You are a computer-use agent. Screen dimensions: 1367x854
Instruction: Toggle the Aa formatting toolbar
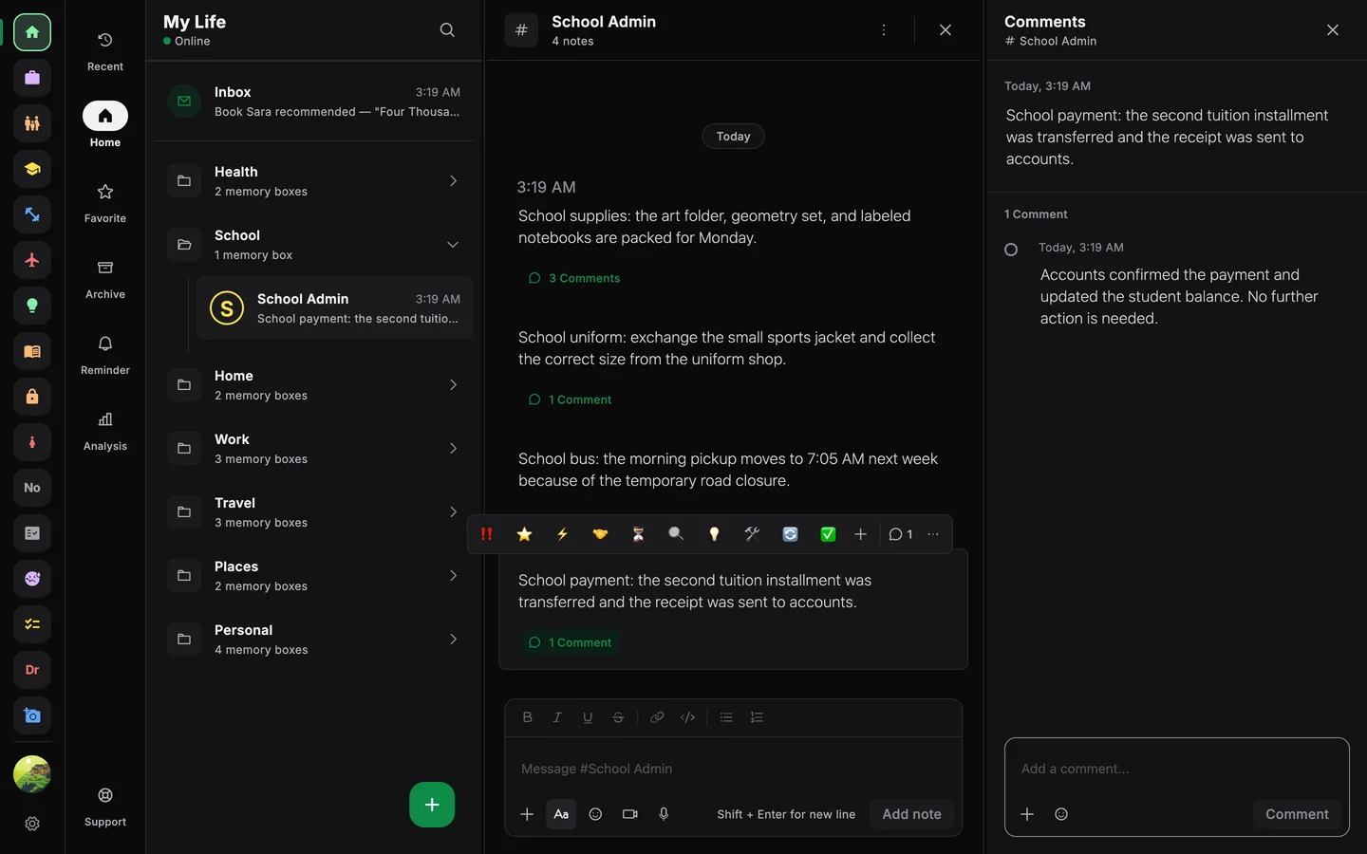click(x=561, y=814)
